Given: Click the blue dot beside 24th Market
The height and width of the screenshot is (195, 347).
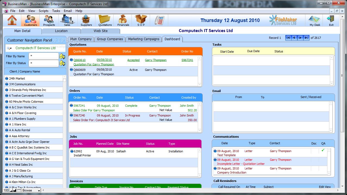Looking at the screenshot, I should 7,78.
